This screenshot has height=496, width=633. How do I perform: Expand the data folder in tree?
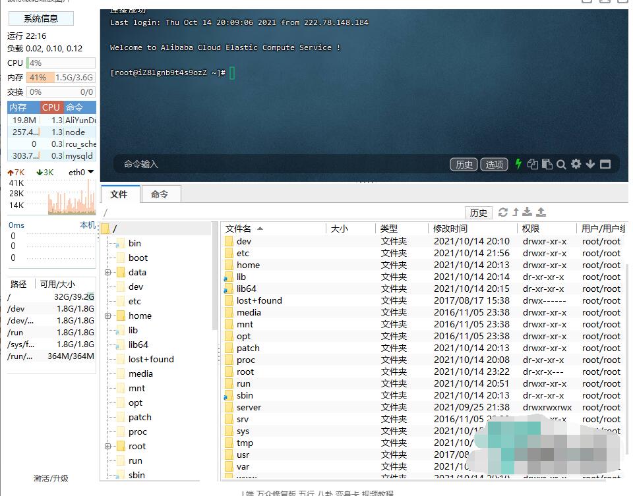(107, 272)
